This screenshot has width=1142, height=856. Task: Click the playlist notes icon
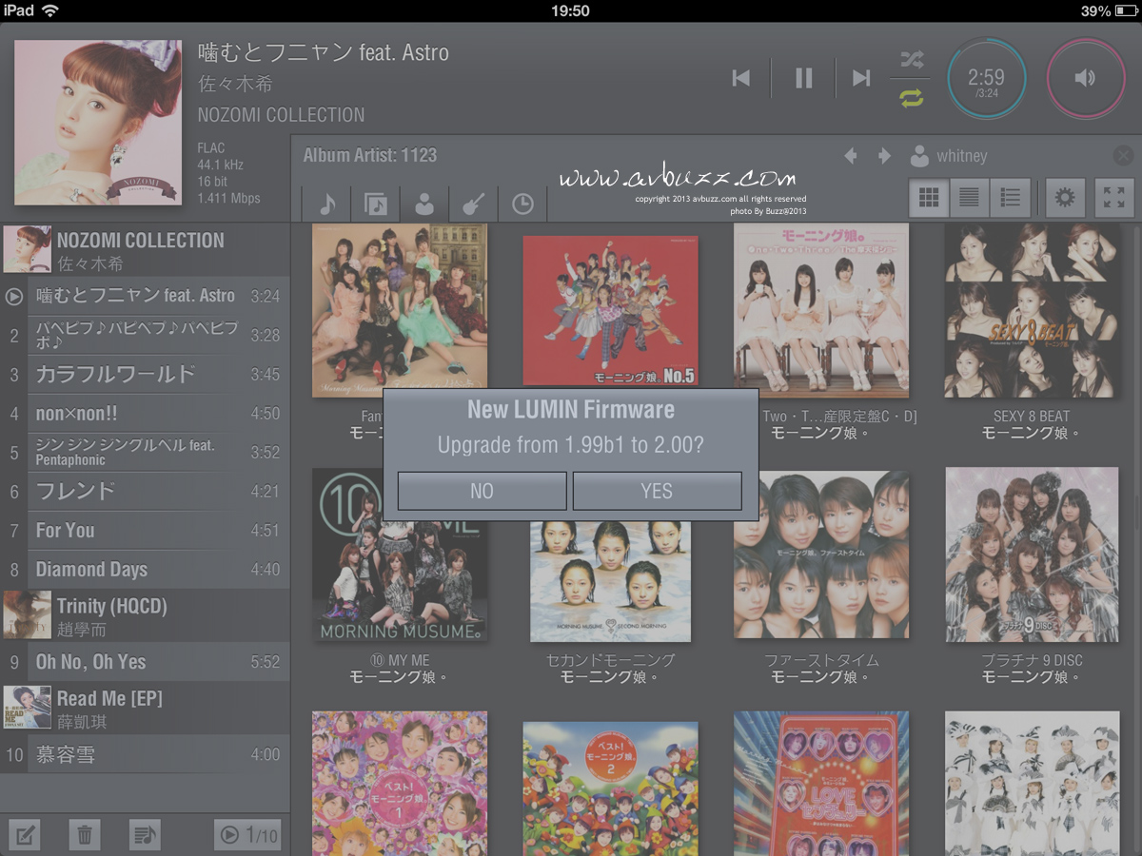(x=145, y=835)
